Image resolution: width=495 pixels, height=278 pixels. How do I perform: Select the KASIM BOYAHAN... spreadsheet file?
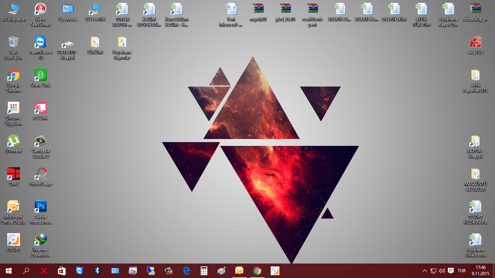click(x=149, y=15)
